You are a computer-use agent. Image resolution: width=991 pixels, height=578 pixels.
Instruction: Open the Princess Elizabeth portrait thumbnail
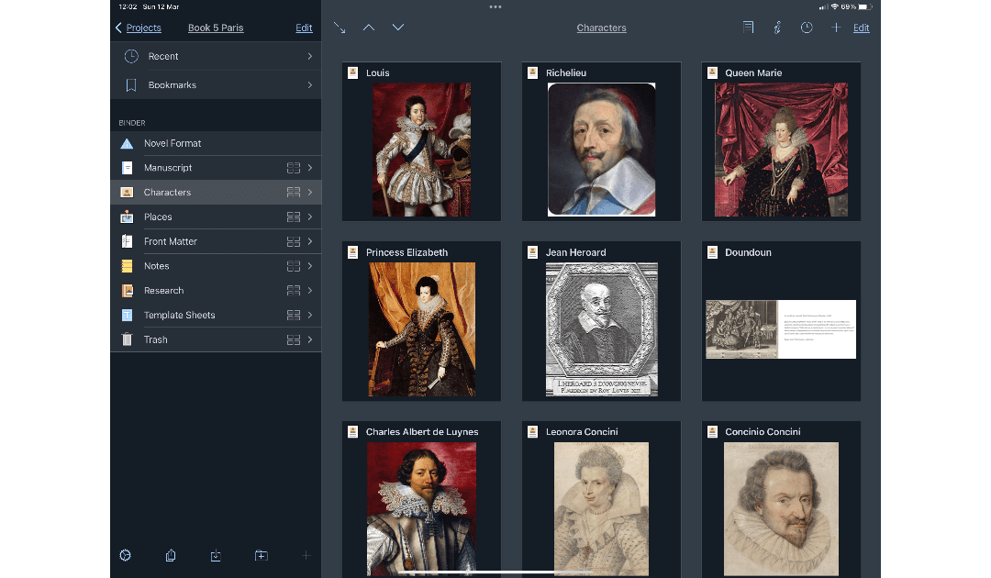[x=421, y=329]
